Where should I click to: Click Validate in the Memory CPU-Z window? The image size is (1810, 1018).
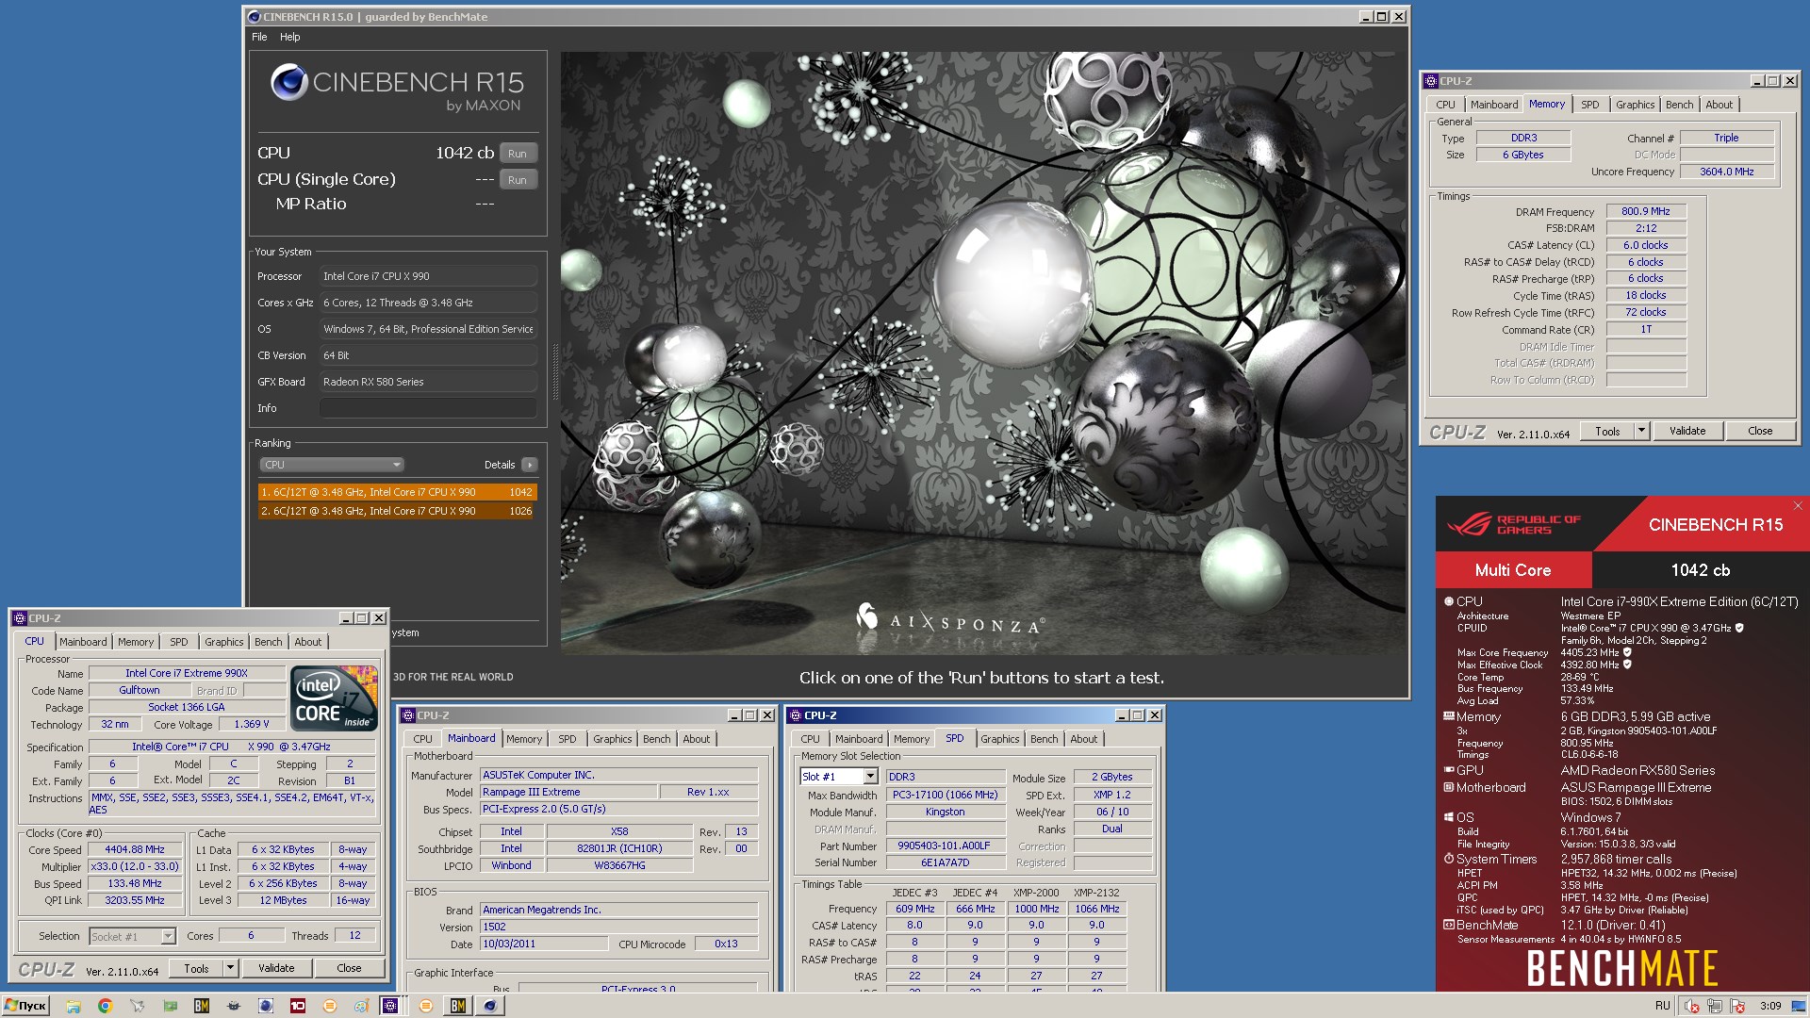click(x=1687, y=431)
